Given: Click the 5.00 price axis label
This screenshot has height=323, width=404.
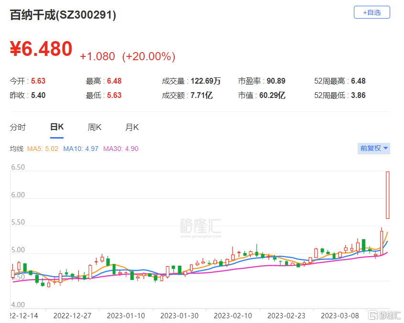Looking at the screenshot, I should pyautogui.click(x=18, y=250).
